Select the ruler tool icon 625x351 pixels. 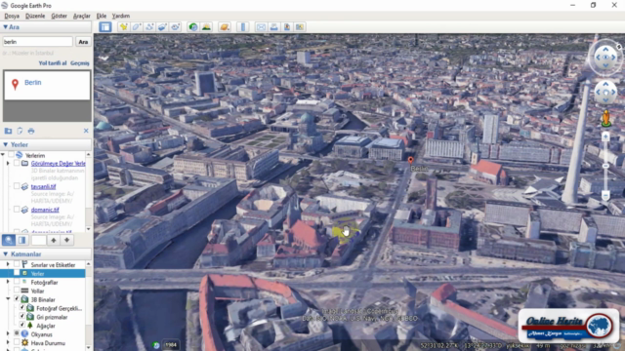(243, 27)
